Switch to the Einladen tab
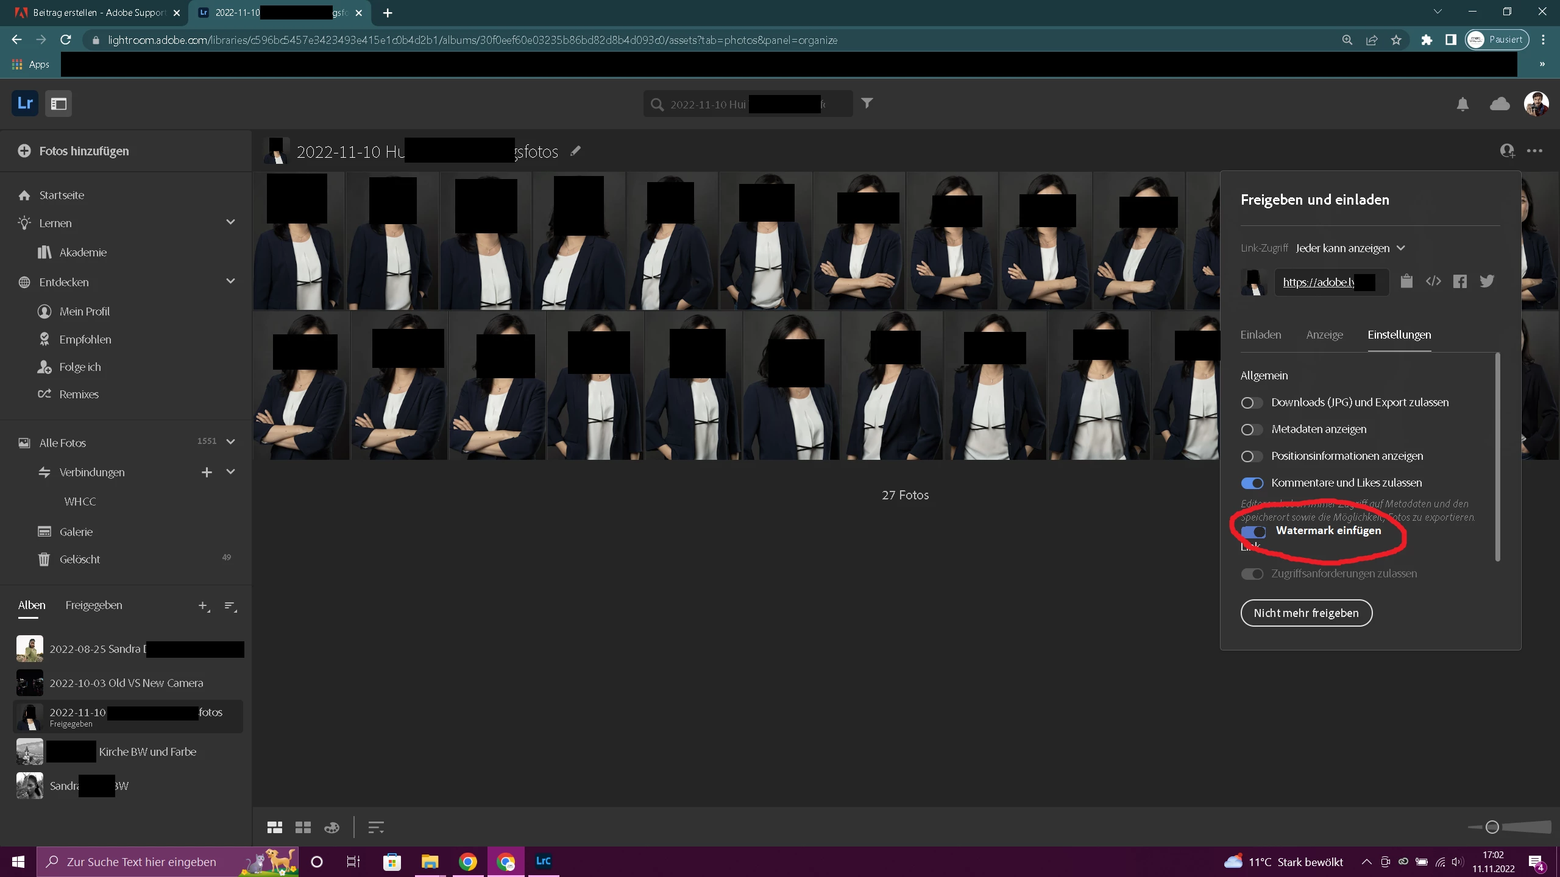1560x877 pixels. point(1260,334)
